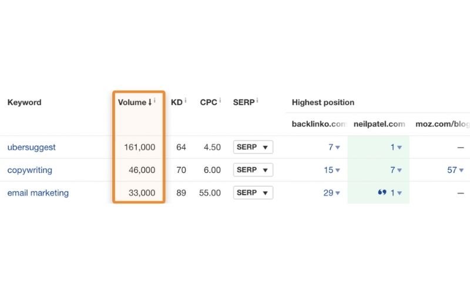Screen dimensions: 470x294
Task: Select CPC value 4.50
Action: 212,148
